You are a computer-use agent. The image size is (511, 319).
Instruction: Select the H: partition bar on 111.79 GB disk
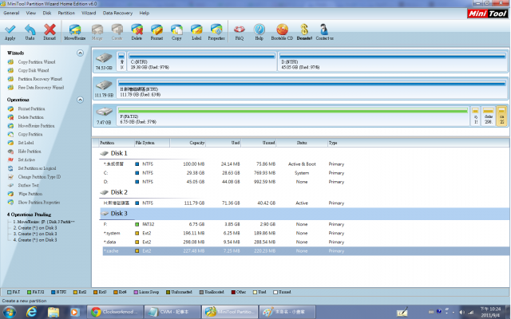pyautogui.click(x=311, y=89)
